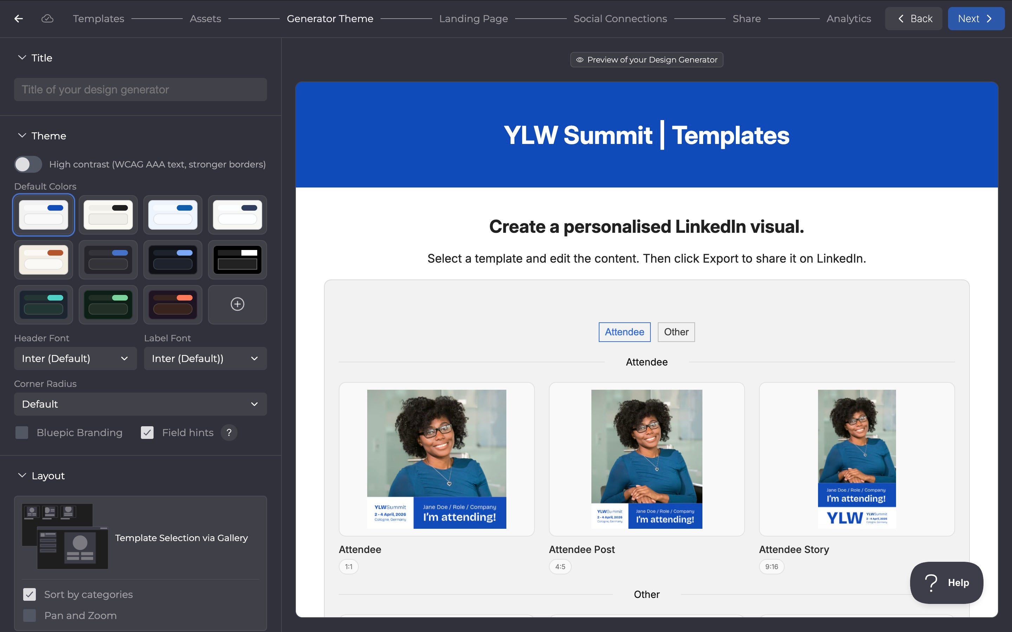Open the Analytics step

pos(849,18)
